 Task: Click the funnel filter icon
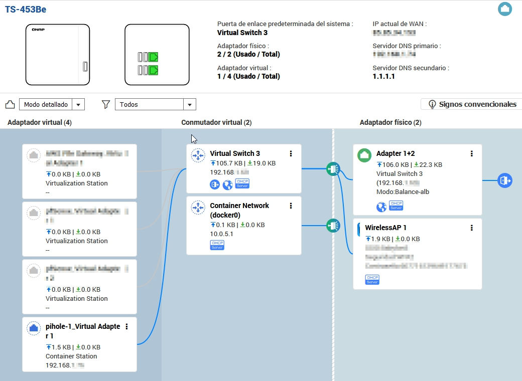106,104
